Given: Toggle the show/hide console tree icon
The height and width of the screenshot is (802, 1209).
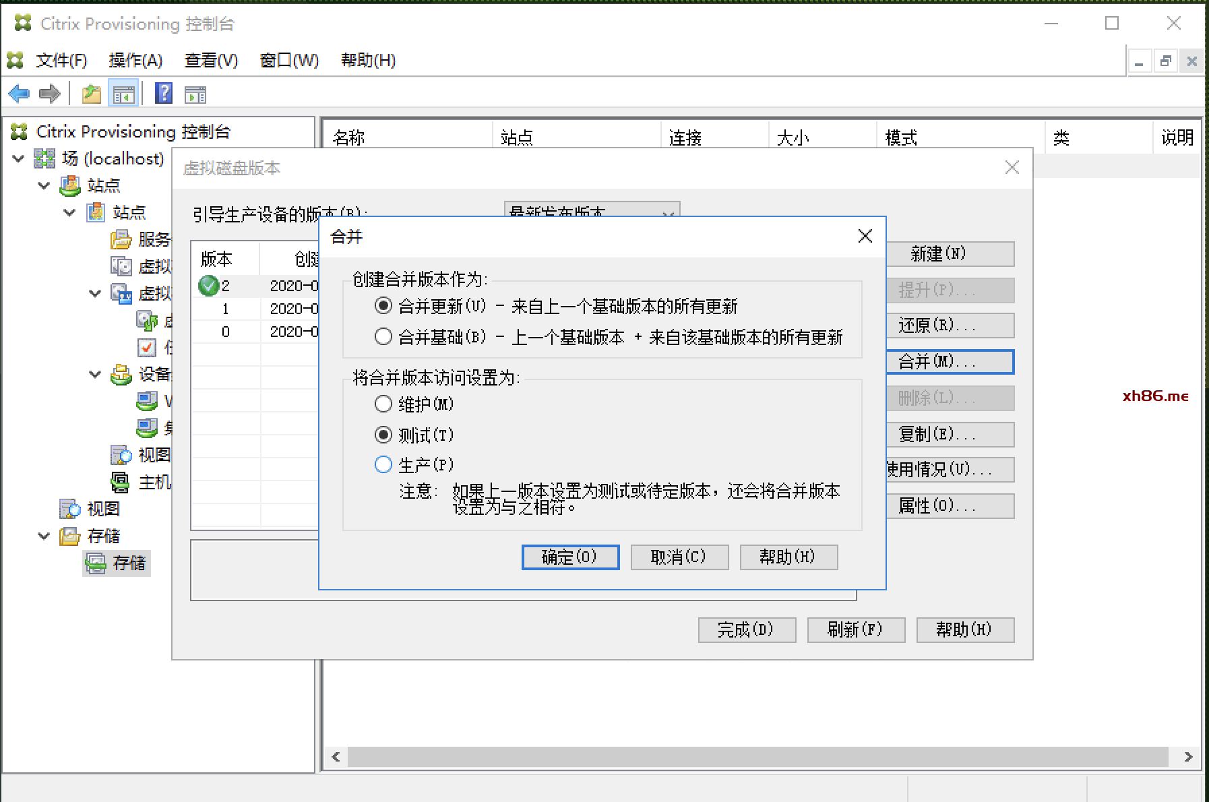Looking at the screenshot, I should (123, 94).
